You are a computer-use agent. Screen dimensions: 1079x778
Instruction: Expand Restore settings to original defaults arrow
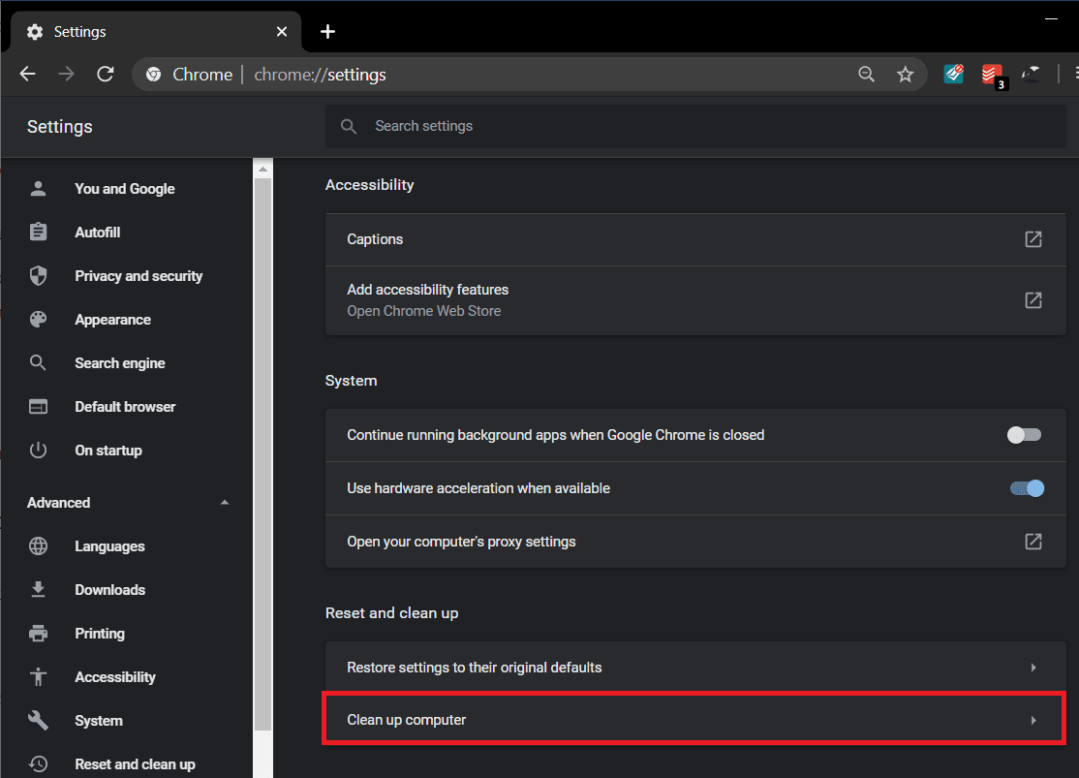tap(1033, 668)
